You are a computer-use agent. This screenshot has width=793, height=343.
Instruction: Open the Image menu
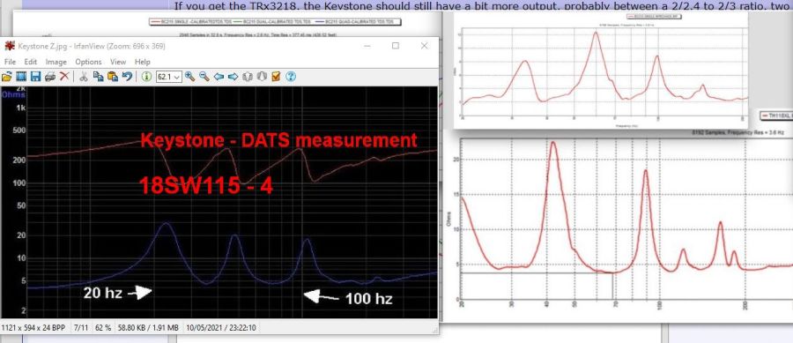coord(56,62)
